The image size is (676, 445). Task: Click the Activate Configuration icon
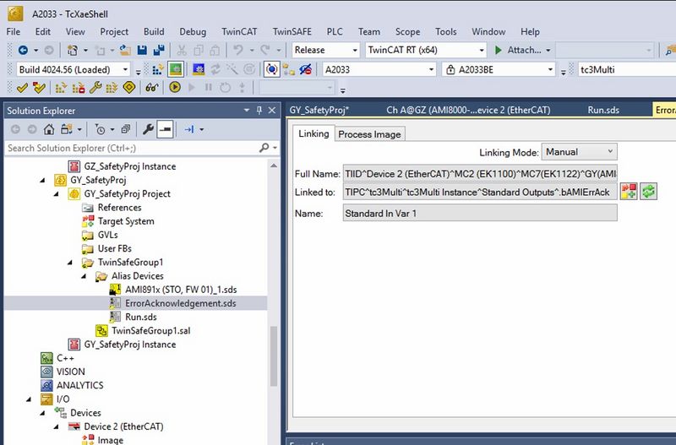pyautogui.click(x=155, y=69)
